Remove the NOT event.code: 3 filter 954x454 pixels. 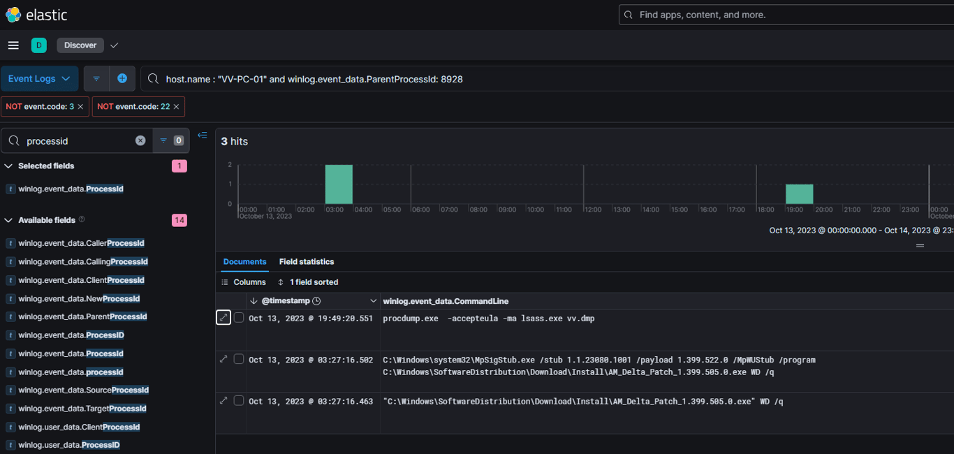tap(80, 107)
